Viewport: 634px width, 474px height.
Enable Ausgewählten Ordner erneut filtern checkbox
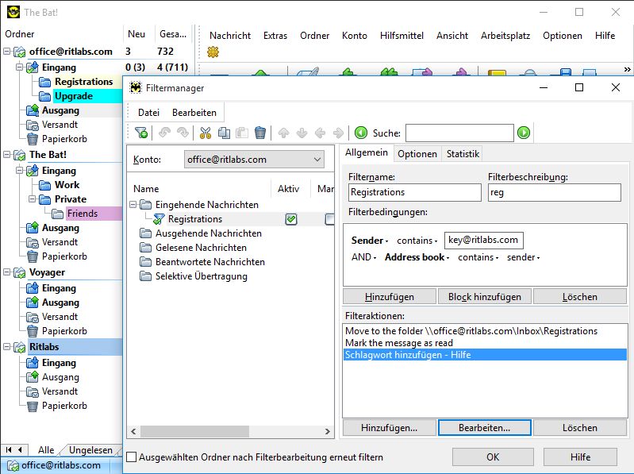132,457
